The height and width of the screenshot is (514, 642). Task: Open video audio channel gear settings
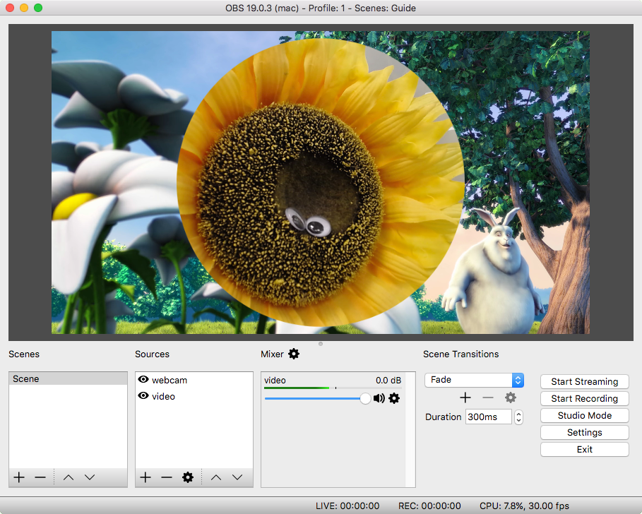coord(394,398)
